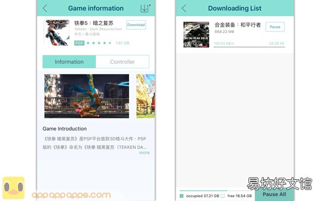
Task: Click the PSP platform badge
Action: [79, 43]
